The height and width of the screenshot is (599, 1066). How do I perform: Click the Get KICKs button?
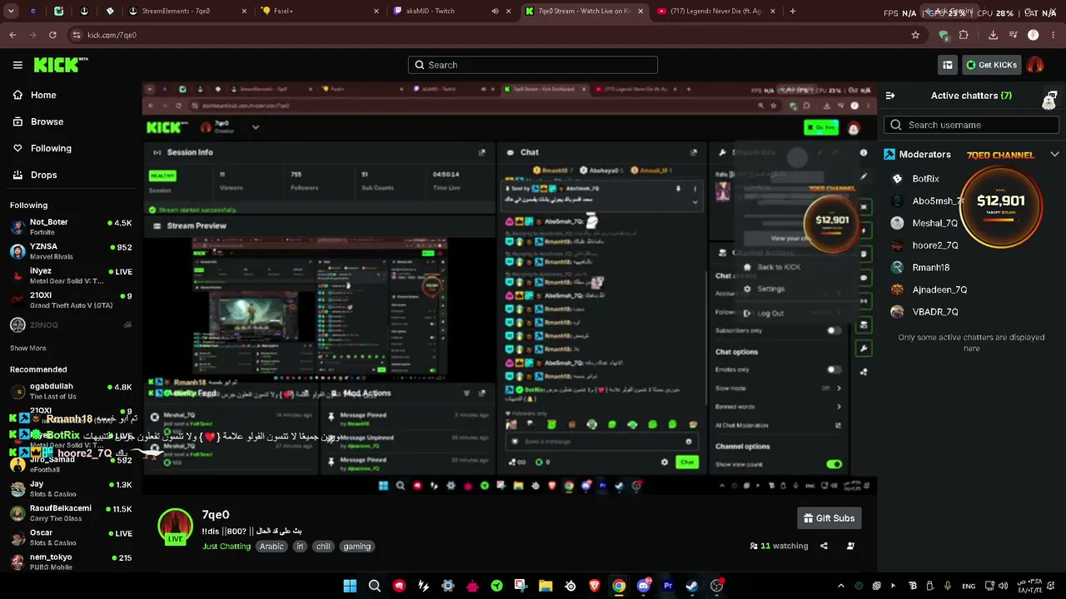(991, 65)
